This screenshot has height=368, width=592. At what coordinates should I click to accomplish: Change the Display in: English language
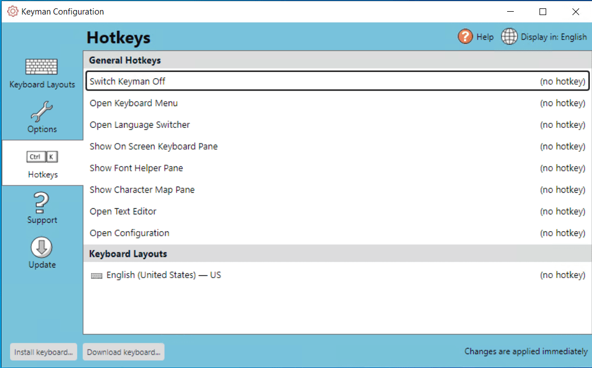tap(553, 37)
